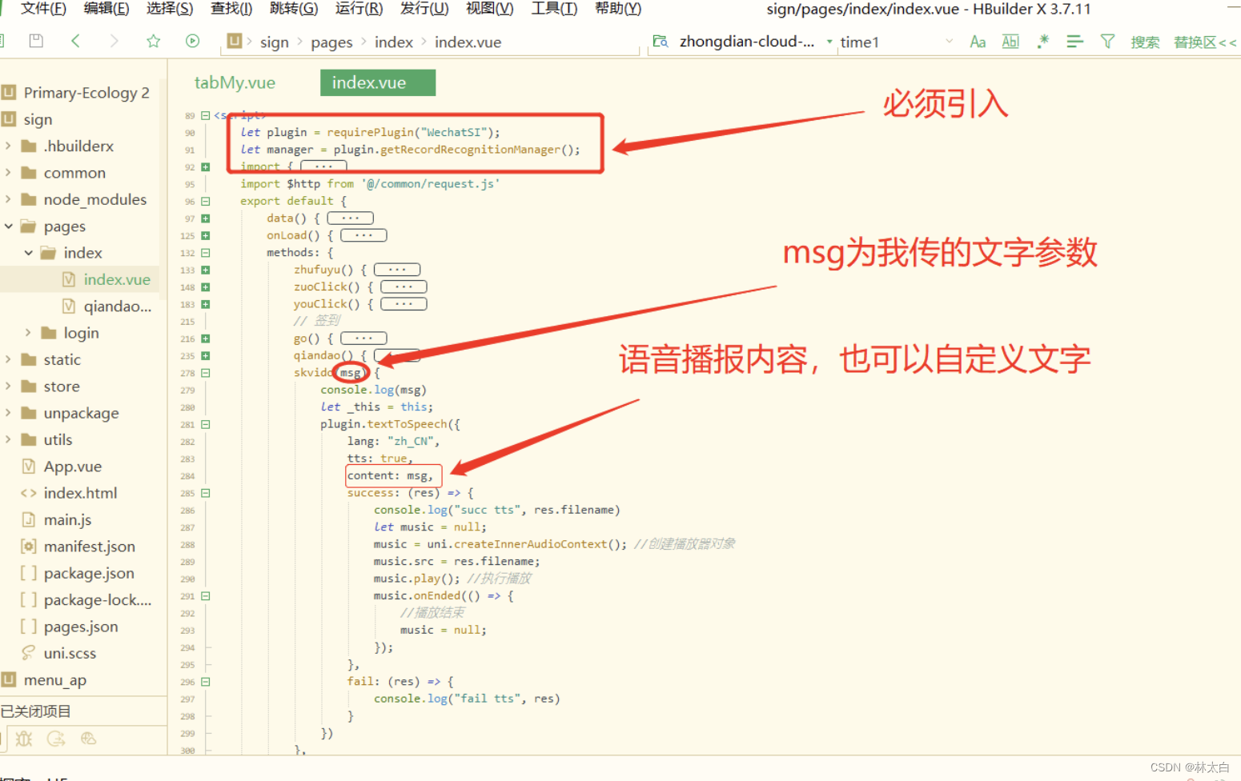Expand the login folder
The image size is (1241, 781).
pyautogui.click(x=28, y=333)
